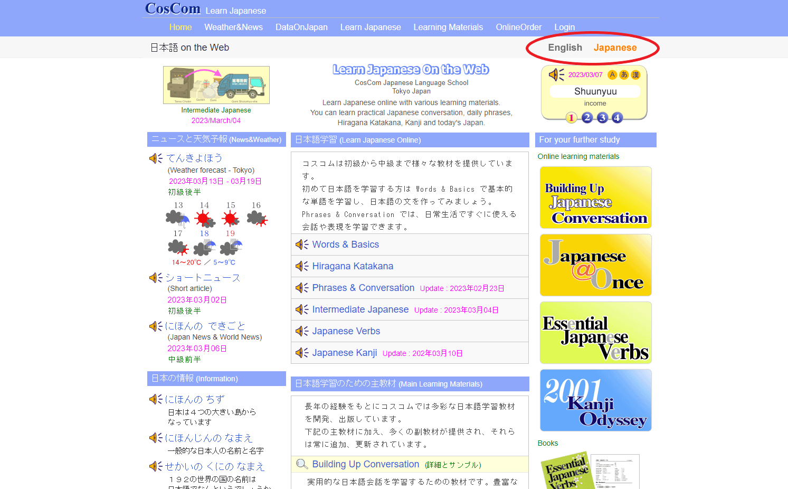Switch site language to Japanese
Screen dimensions: 788x489
coord(615,48)
